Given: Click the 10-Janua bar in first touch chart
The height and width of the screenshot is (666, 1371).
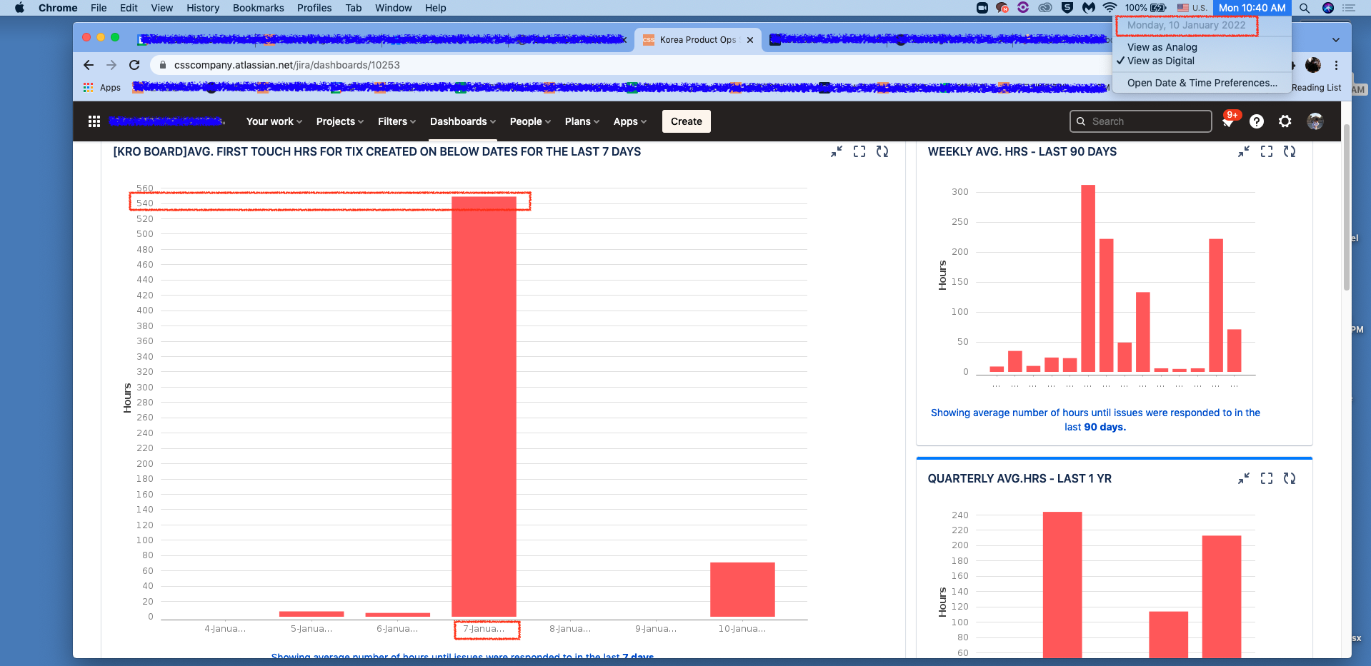Looking at the screenshot, I should pos(742,590).
